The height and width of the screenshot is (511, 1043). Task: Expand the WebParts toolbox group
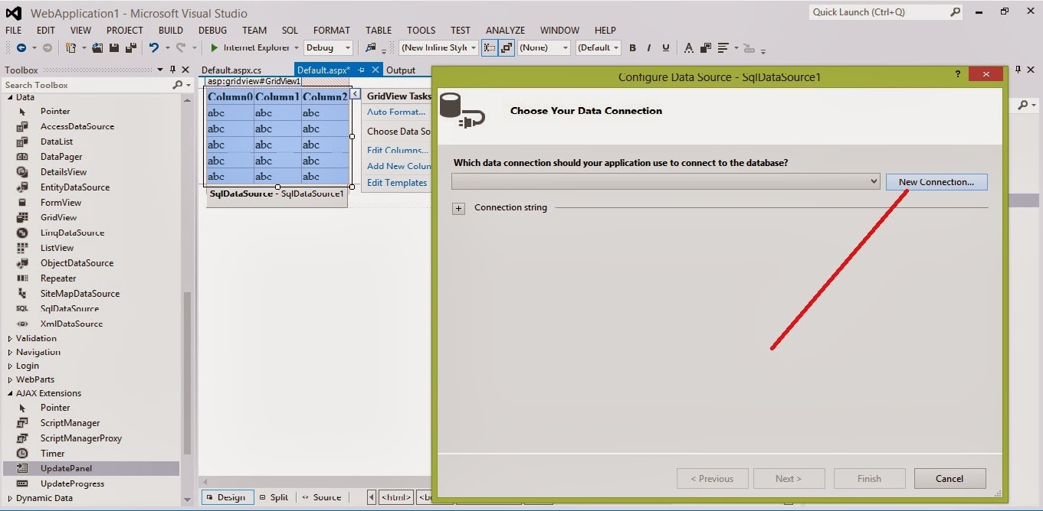[x=10, y=379]
